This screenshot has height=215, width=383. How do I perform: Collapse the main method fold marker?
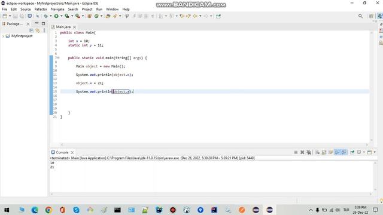[x=59, y=58]
